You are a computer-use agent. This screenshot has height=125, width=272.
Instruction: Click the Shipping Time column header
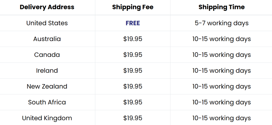(x=222, y=7)
